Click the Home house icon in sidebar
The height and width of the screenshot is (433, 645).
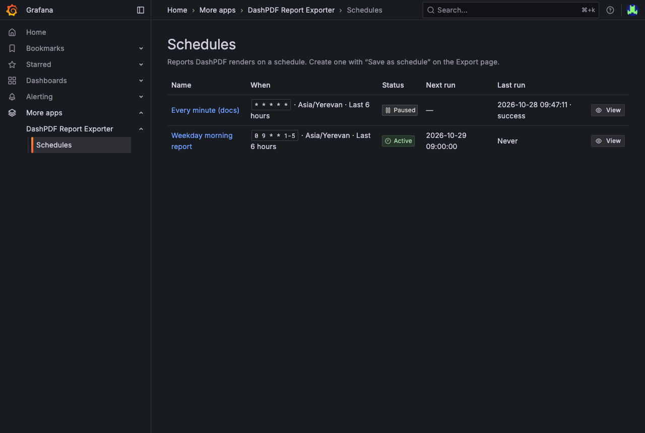click(x=12, y=32)
